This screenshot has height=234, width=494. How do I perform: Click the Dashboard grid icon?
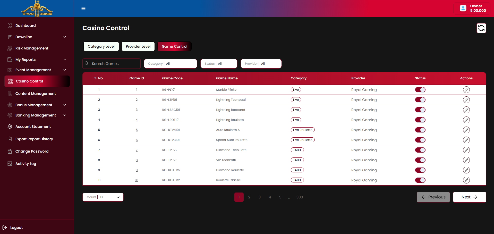tap(10, 26)
